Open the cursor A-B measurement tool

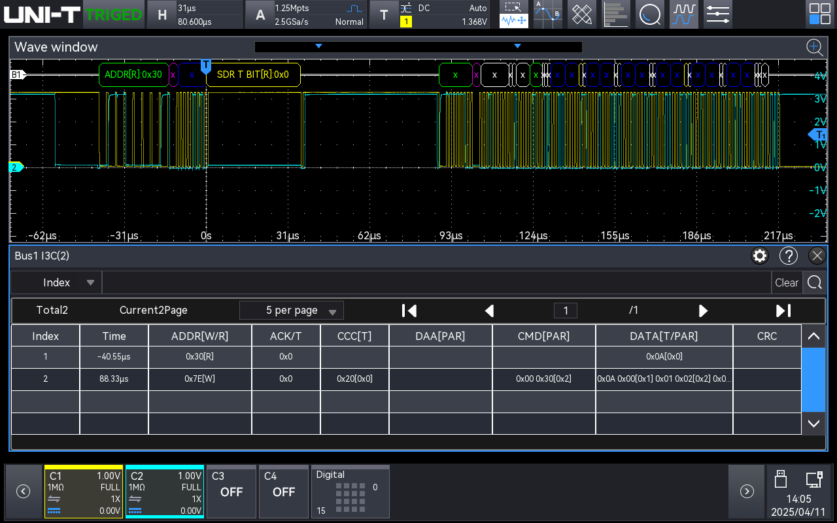548,14
